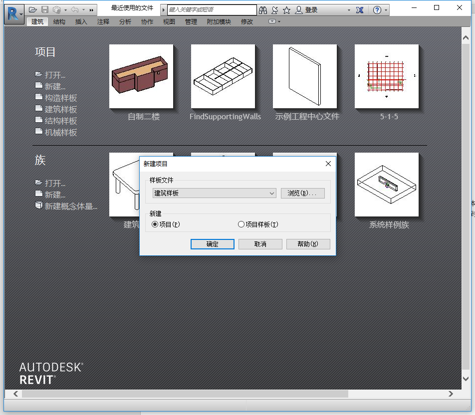This screenshot has width=475, height=415.
Task: Open the 修改 ribbon tab
Action: click(x=247, y=21)
